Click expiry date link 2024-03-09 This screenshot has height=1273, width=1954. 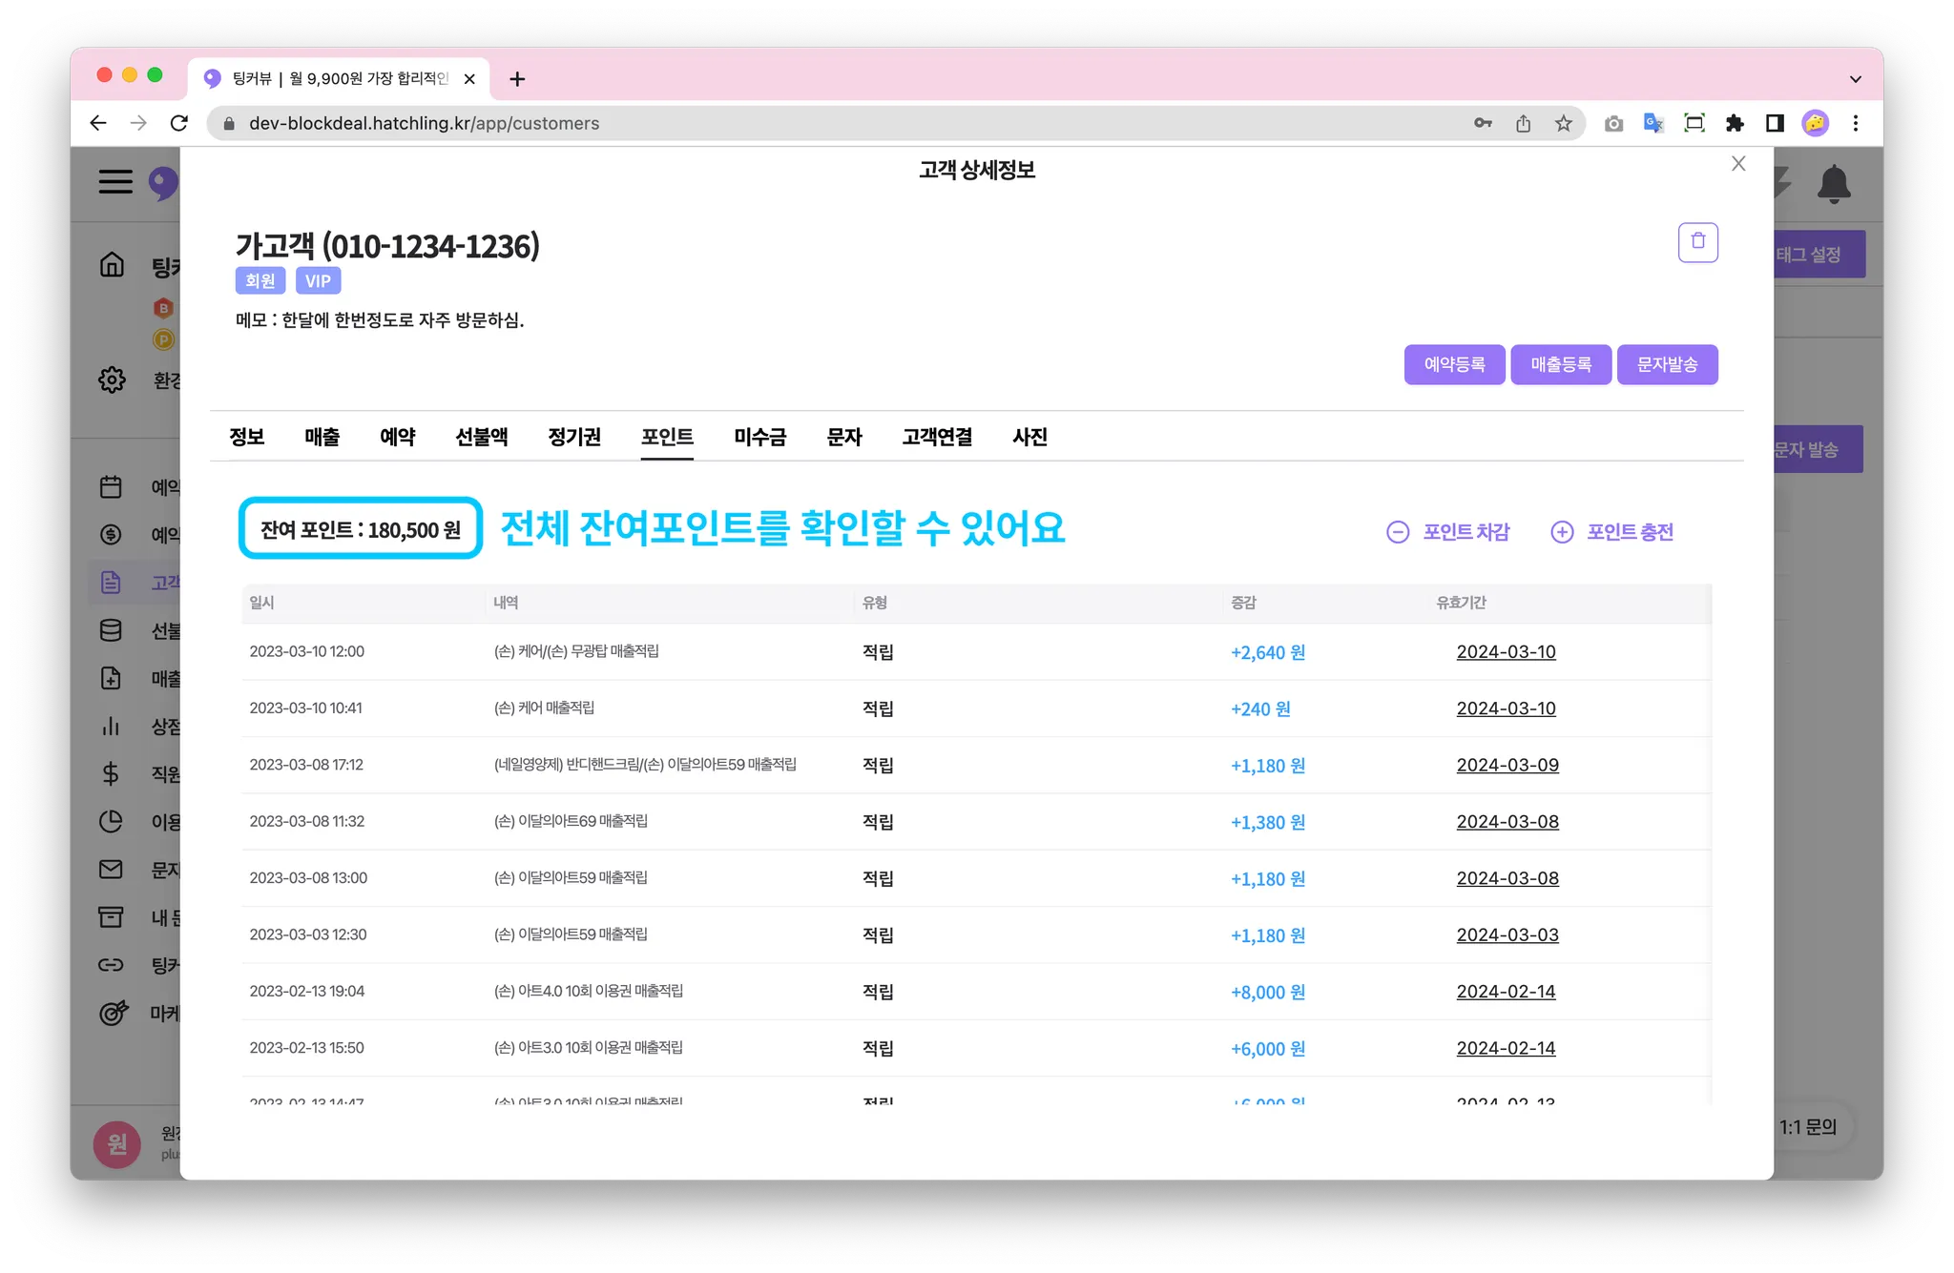[x=1507, y=765]
